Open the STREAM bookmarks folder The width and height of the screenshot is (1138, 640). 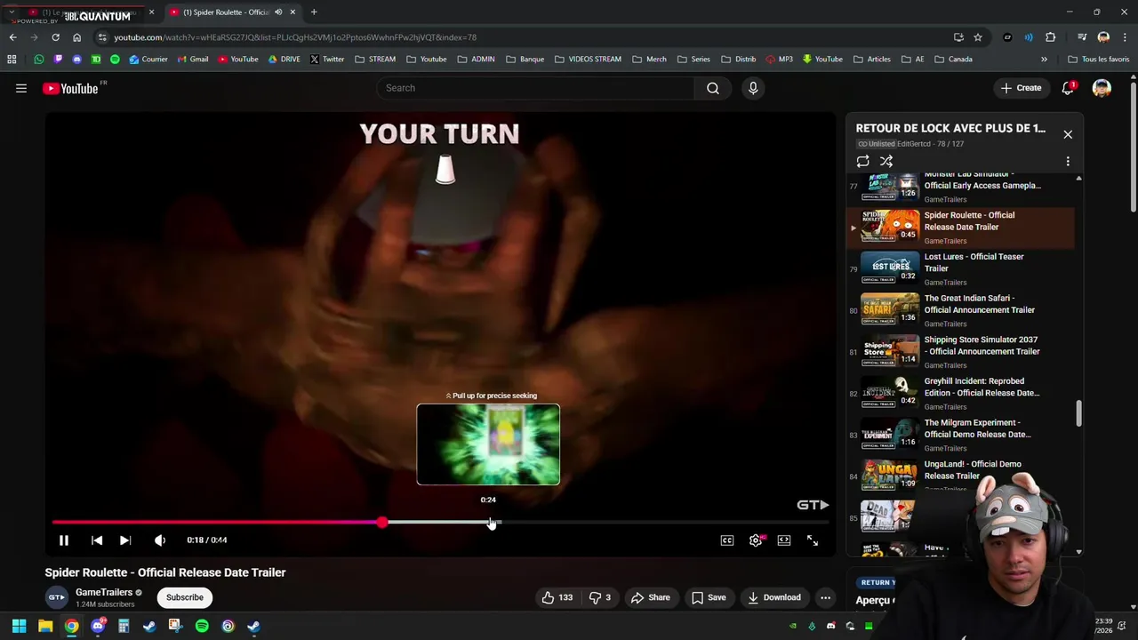tap(374, 60)
